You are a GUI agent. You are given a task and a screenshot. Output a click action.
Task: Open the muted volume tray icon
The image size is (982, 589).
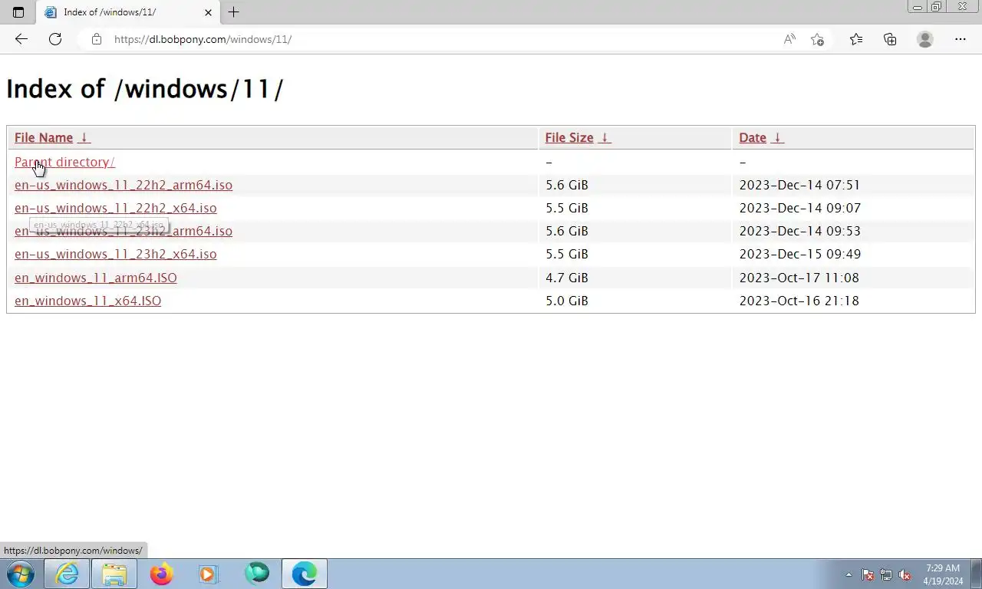[x=905, y=574]
